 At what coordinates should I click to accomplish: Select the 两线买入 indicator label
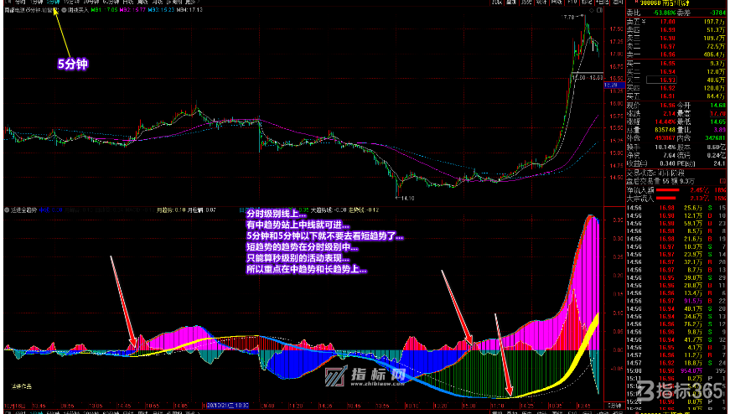tap(78, 10)
